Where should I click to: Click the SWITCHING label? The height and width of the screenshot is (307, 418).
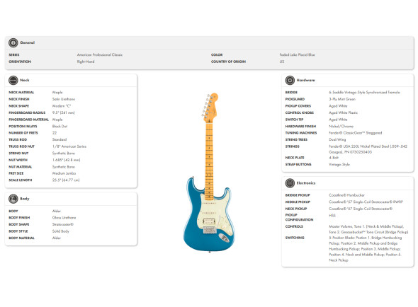295,238
